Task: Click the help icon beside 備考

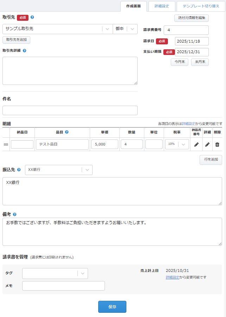Action: click(14, 214)
